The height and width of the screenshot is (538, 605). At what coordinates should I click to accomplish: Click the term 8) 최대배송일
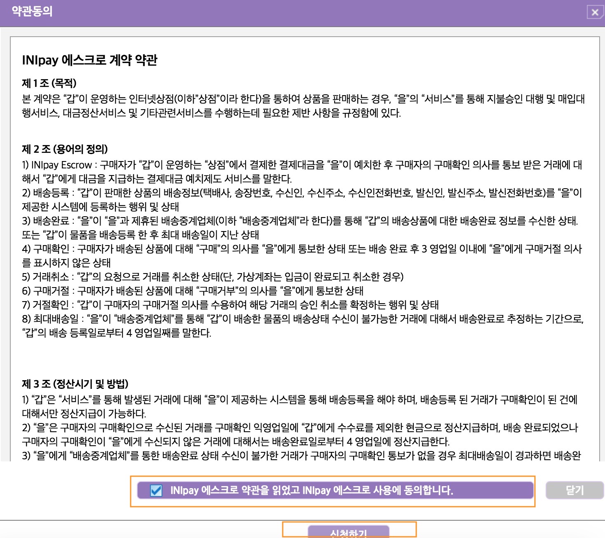point(50,319)
